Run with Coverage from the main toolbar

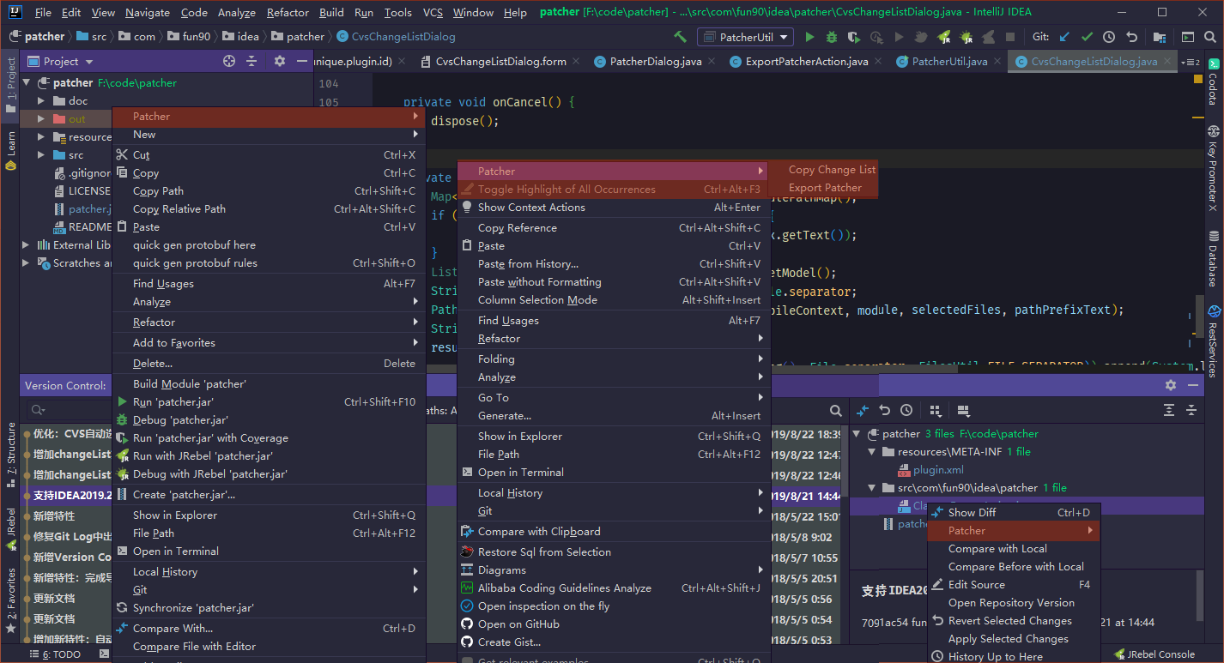click(853, 37)
